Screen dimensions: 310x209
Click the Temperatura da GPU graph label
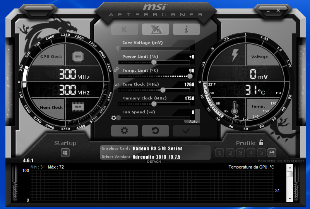[x=251, y=167]
